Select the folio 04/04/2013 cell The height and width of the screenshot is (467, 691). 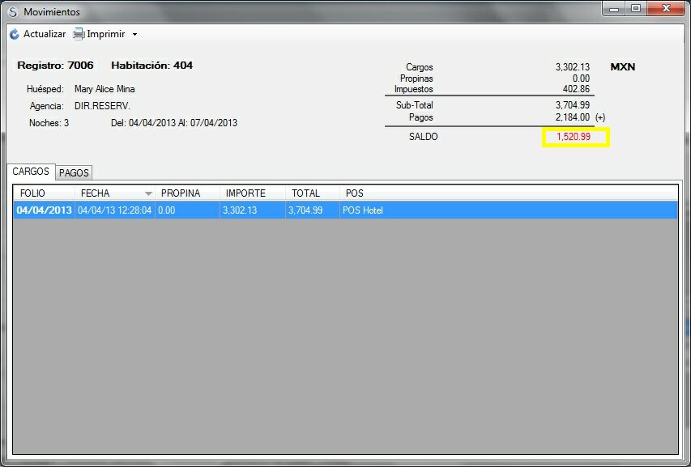tap(44, 210)
